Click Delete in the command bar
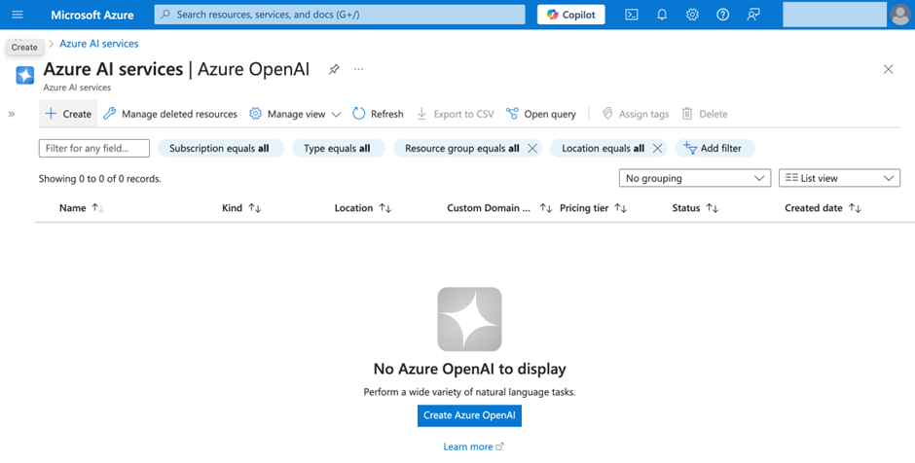Image resolution: width=915 pixels, height=463 pixels. click(x=705, y=114)
